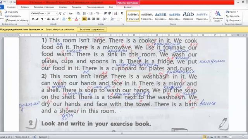Open font size 11 dropdown
248x139 pixels.
click(56, 14)
